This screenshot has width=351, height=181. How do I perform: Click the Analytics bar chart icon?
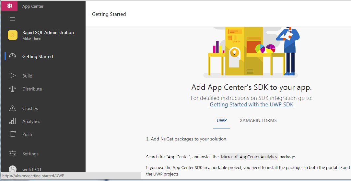point(13,121)
